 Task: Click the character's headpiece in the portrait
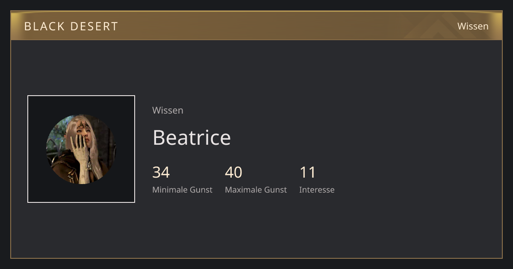click(83, 126)
